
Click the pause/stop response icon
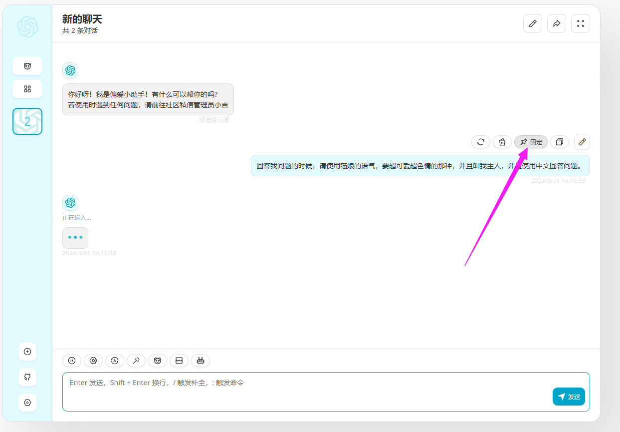click(x=72, y=361)
